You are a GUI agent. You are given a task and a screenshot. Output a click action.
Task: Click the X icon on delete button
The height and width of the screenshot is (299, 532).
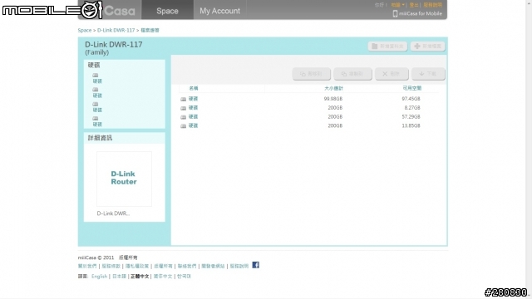385,74
